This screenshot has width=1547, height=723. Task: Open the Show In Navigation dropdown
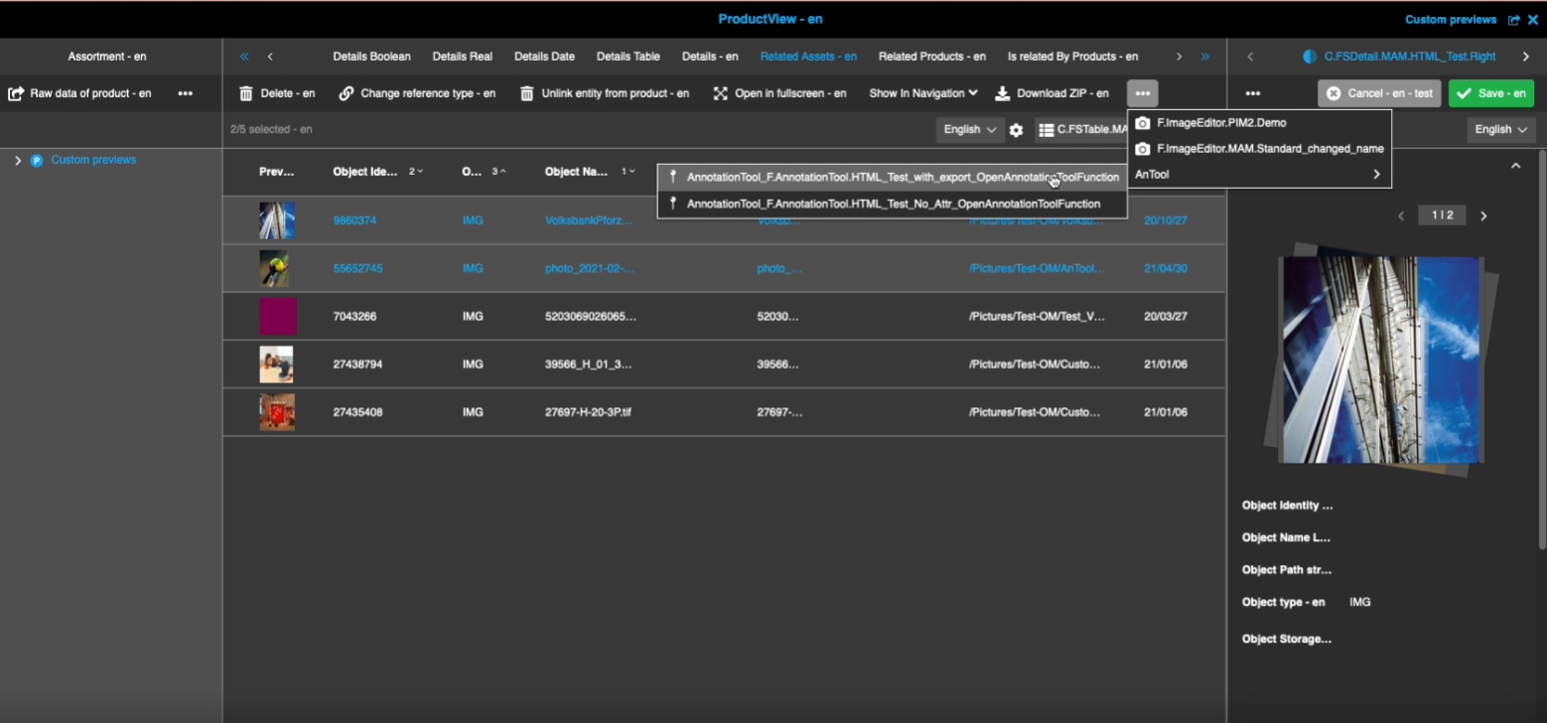[922, 93]
